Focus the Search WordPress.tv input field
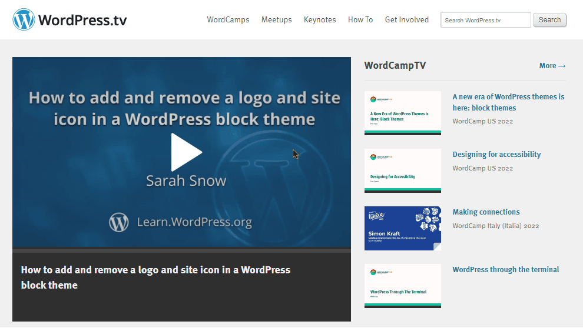Screen dimensions: 583x328 tap(485, 20)
